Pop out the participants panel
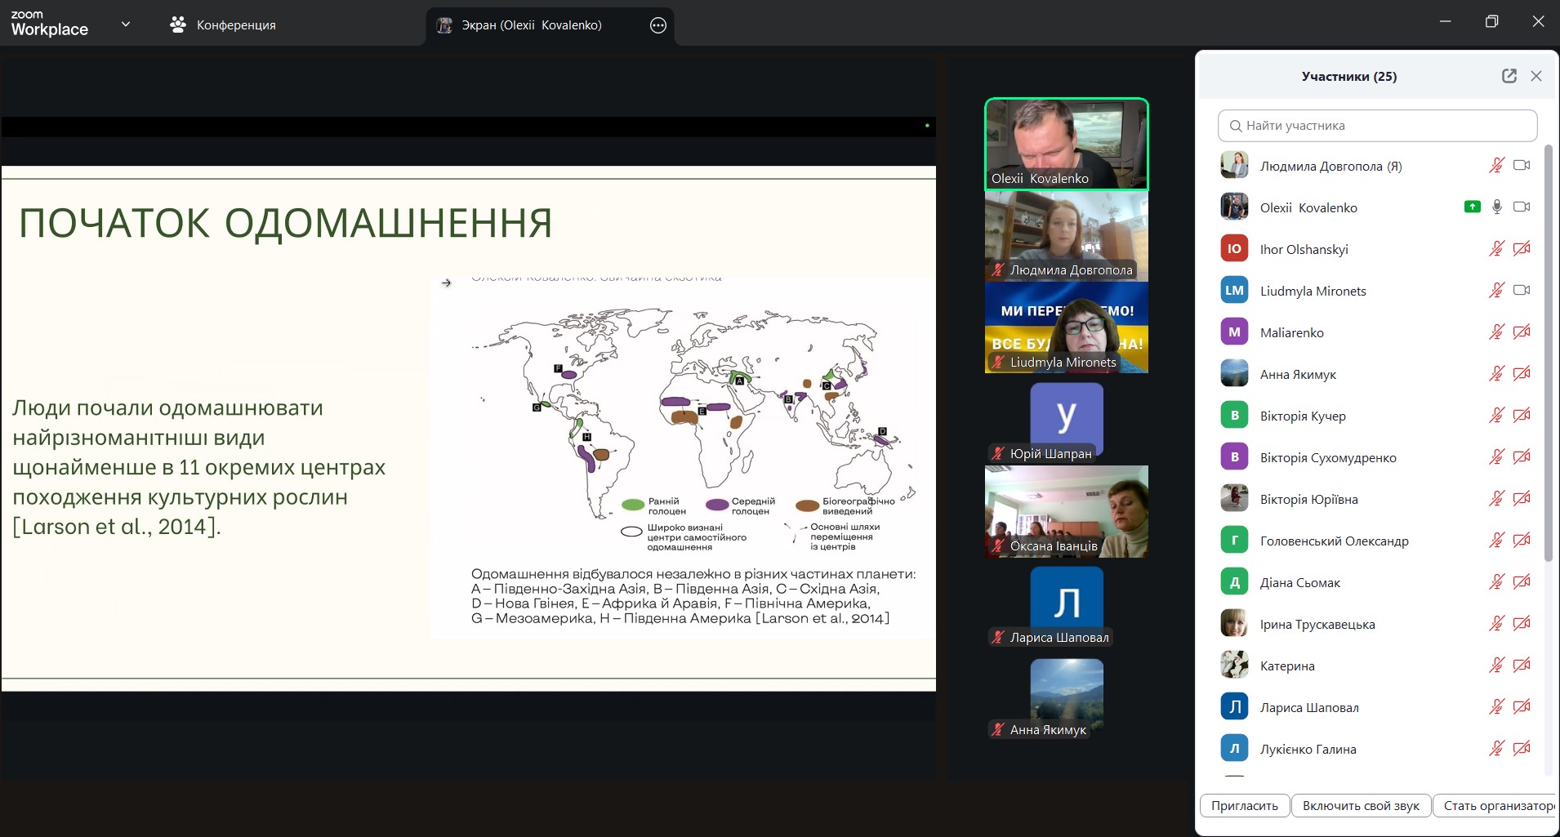 pos(1509,76)
